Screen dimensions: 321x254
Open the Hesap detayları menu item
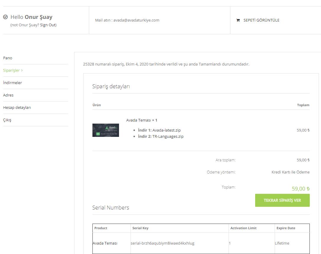point(17,108)
